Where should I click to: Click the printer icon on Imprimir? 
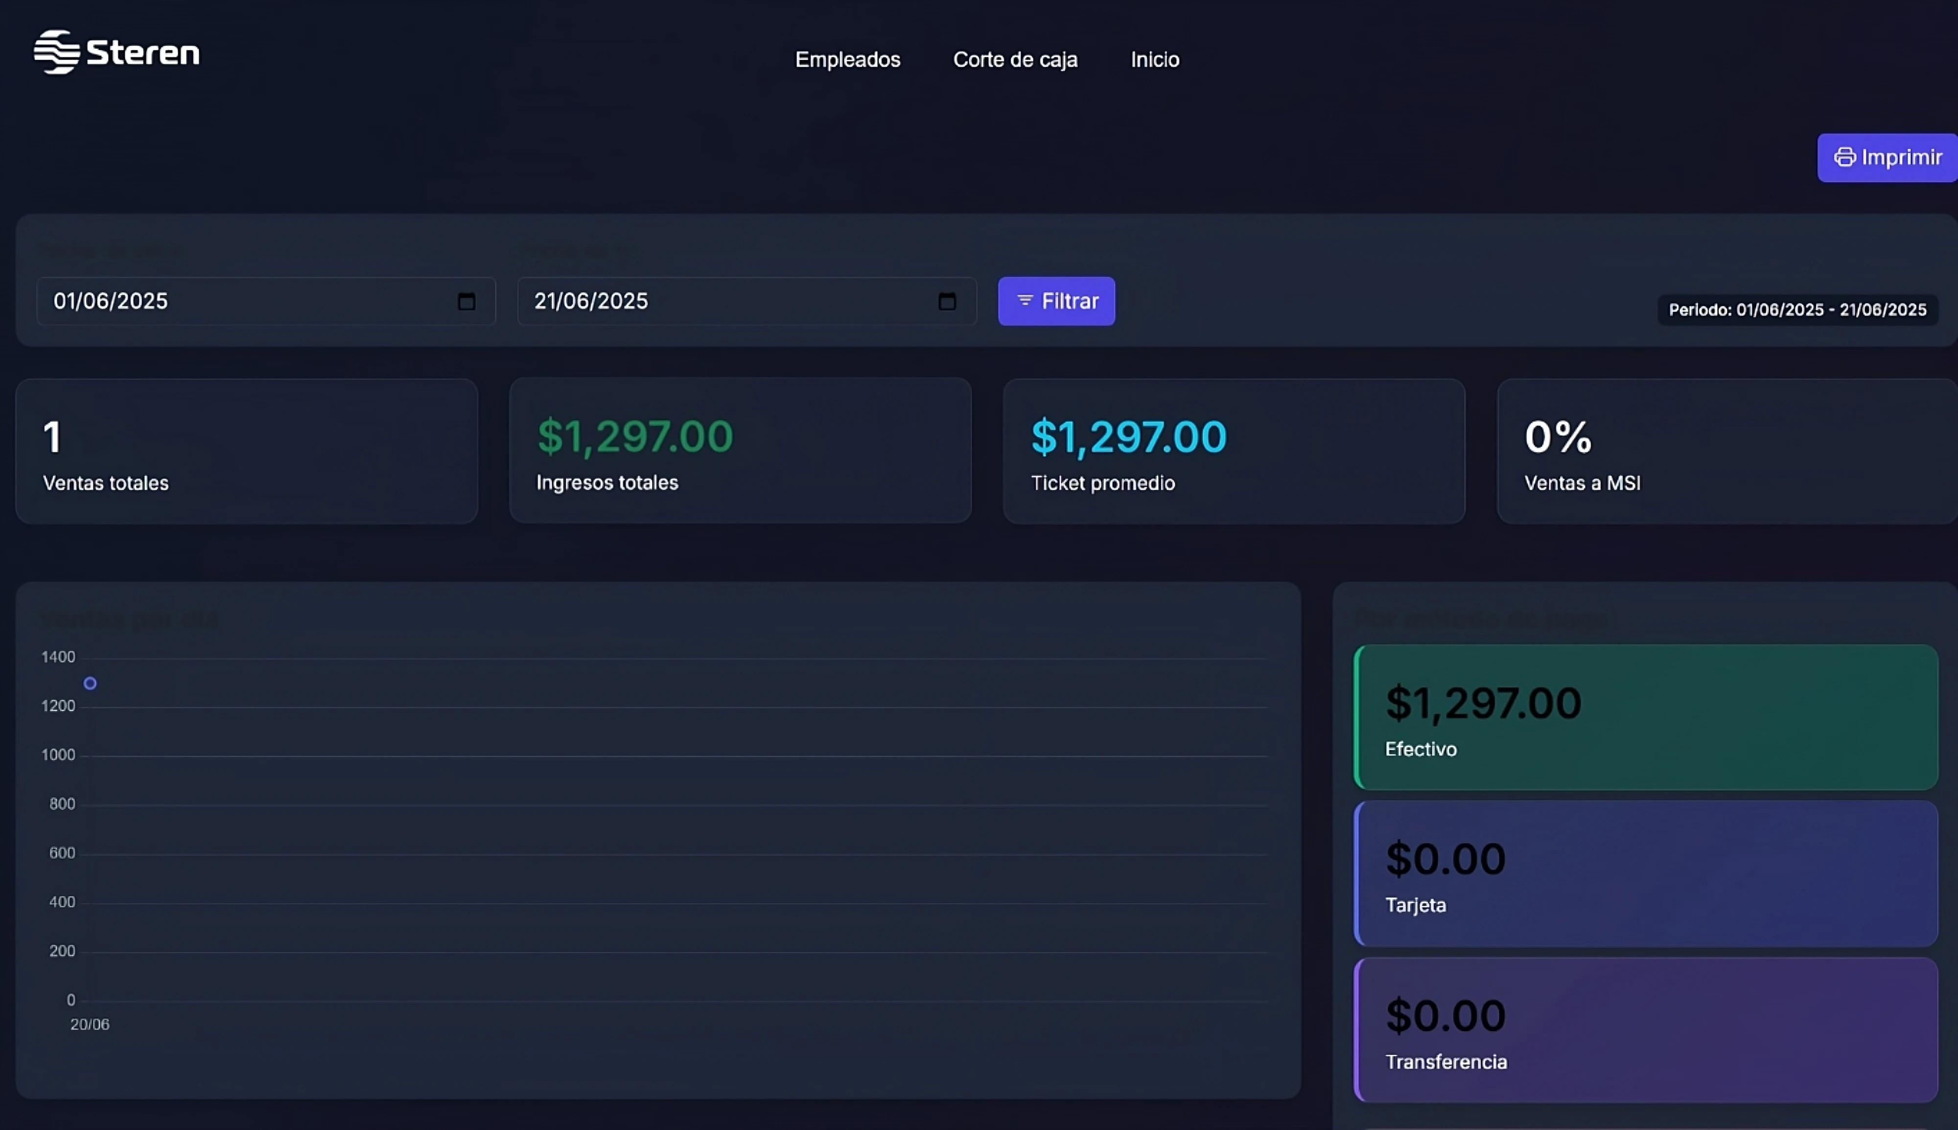[x=1845, y=158]
